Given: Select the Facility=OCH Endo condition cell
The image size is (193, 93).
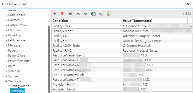Looking at the screenshot, I should click(x=87, y=46).
